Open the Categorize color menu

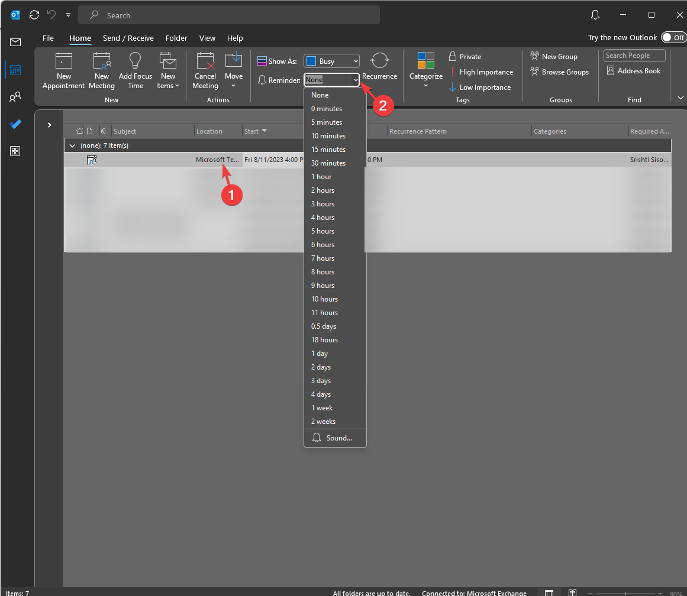click(426, 70)
